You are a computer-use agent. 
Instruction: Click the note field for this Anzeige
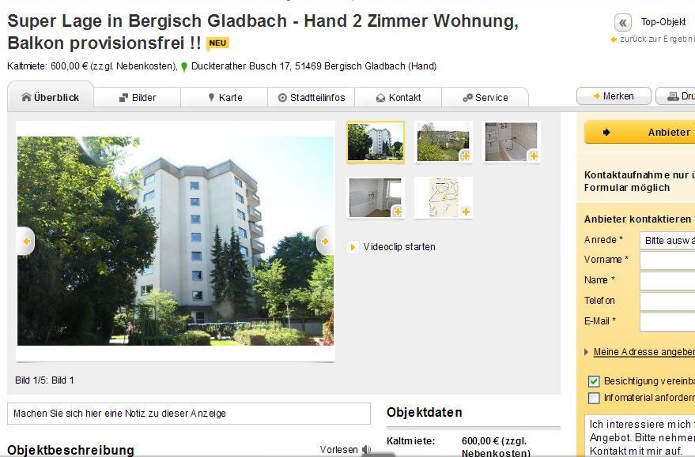189,414
